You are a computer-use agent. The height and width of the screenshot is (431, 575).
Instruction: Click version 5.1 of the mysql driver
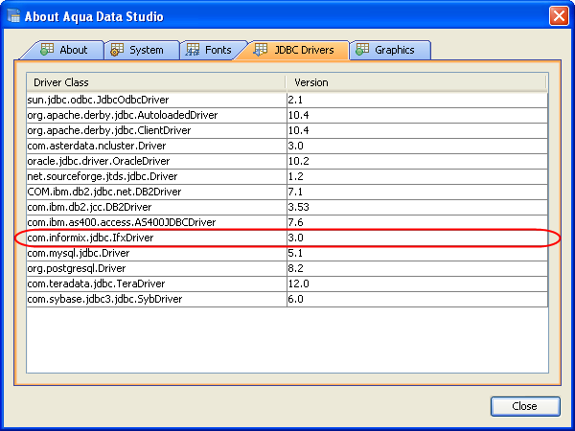pos(295,253)
